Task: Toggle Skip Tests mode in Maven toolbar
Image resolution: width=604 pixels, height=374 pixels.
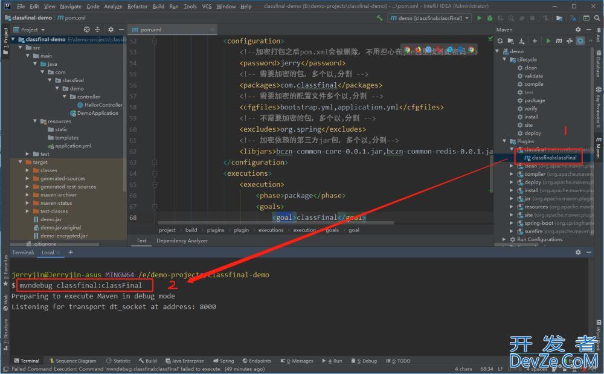Action: [x=580, y=41]
